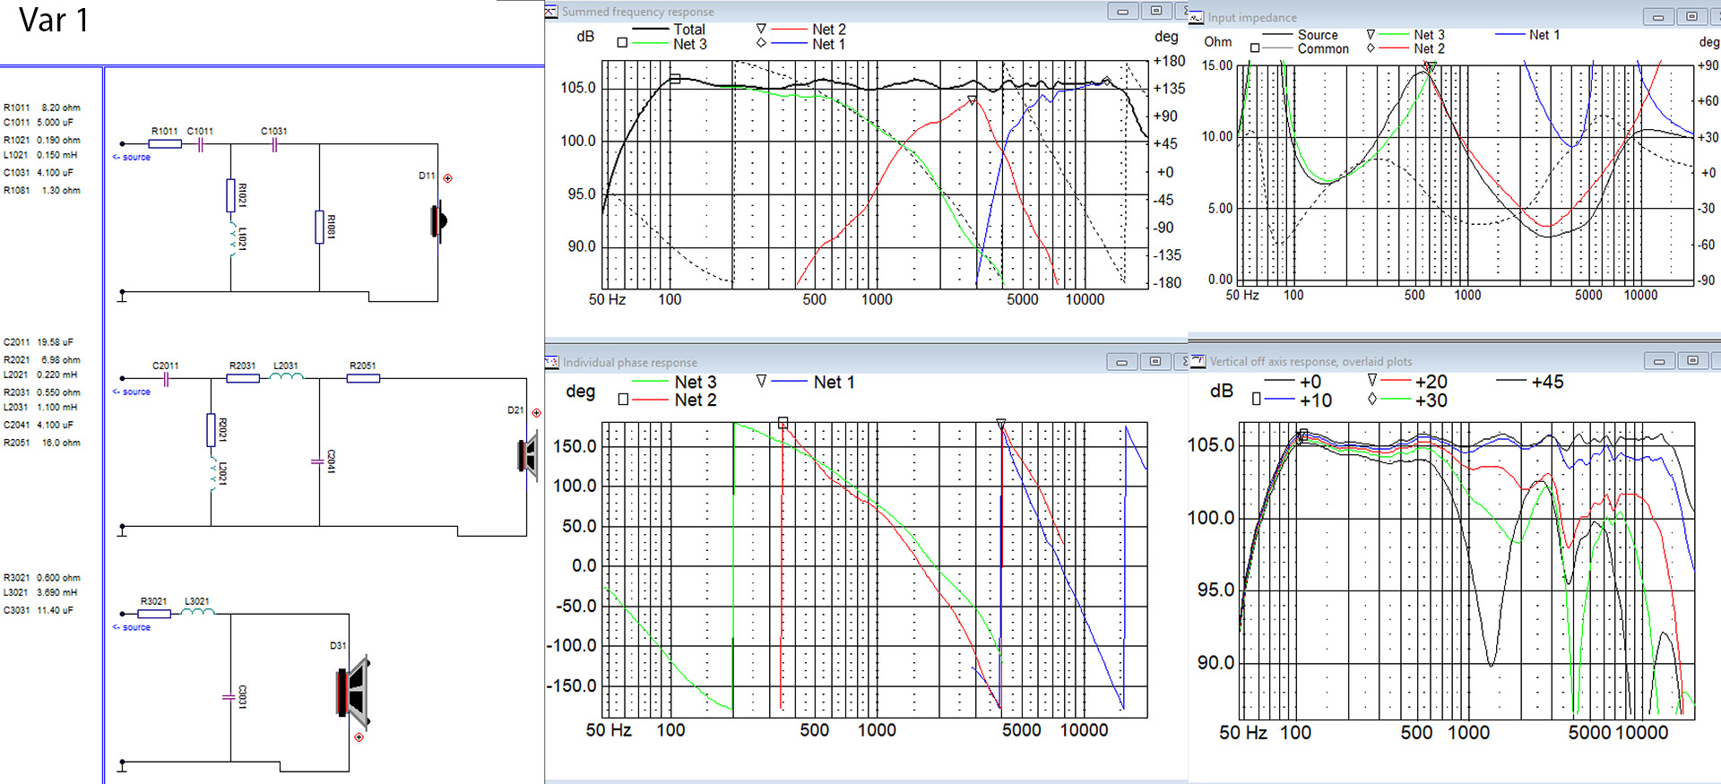Toggle square marker beside Net 3 in Summed response legend

tap(622, 43)
